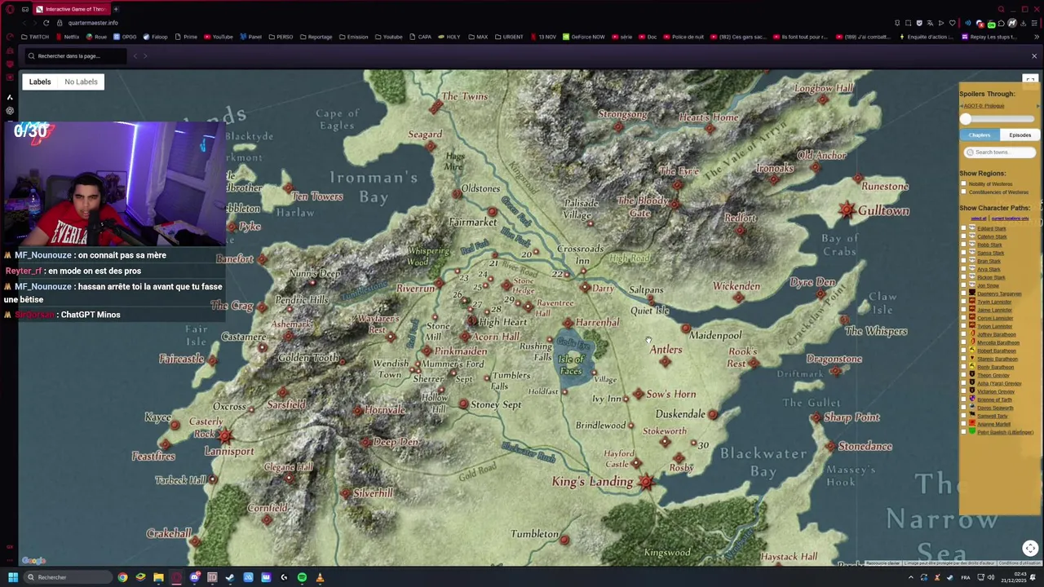Image resolution: width=1044 pixels, height=587 pixels.
Task: Click the Gulltown star marker
Action: coord(847,210)
